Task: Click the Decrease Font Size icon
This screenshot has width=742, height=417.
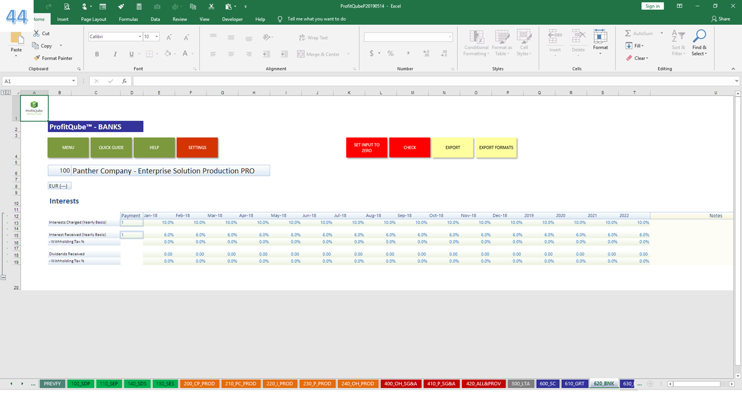Action: click(185, 37)
